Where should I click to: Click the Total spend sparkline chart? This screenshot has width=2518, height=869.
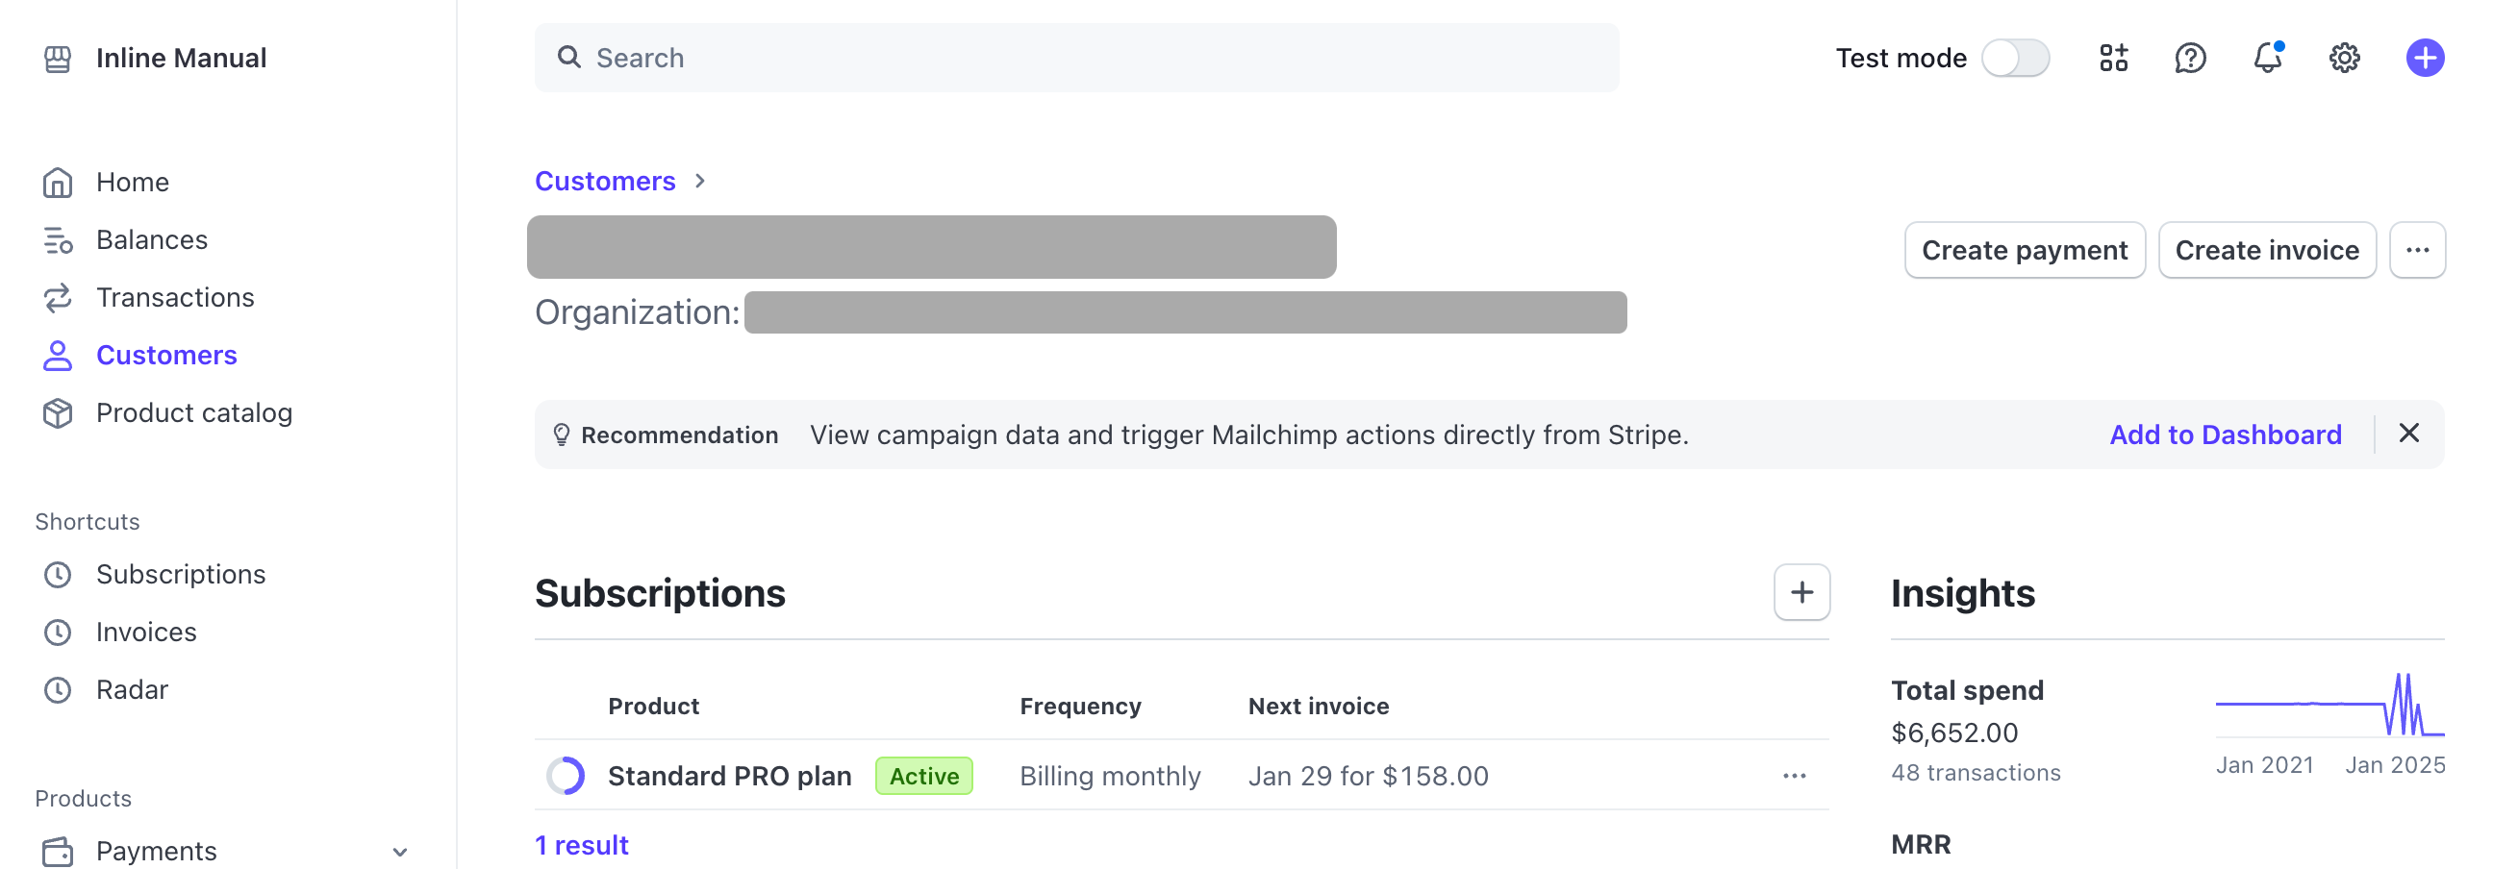tap(2329, 706)
